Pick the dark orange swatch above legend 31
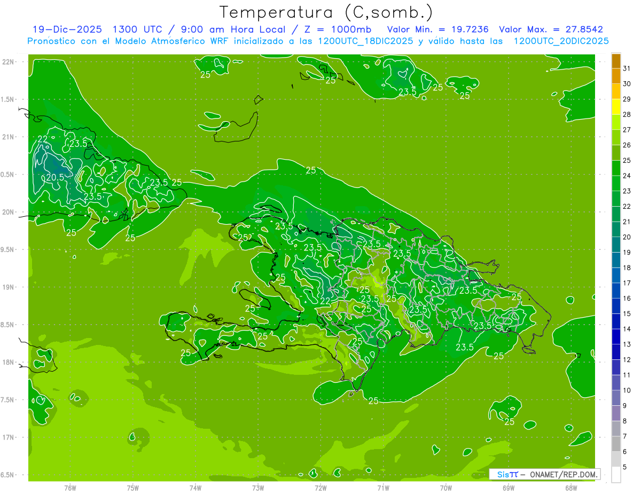This screenshot has height=495, width=641. [616, 61]
